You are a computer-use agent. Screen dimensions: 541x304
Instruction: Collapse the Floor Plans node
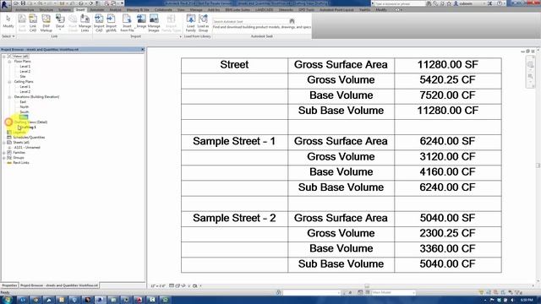pos(9,62)
